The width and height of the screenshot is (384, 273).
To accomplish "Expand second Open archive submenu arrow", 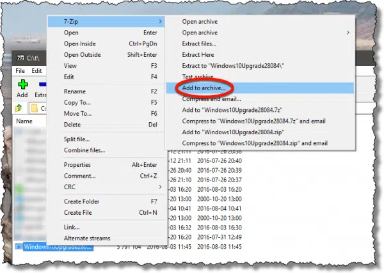I will pyautogui.click(x=348, y=33).
